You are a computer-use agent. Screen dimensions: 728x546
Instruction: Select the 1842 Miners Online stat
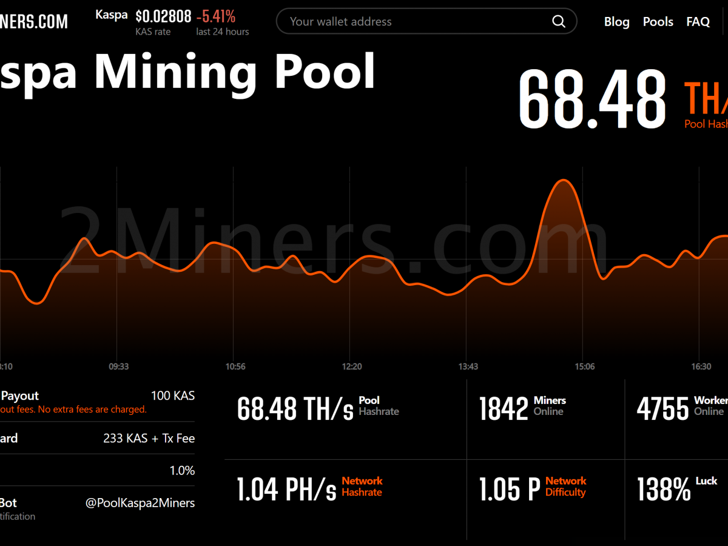click(x=504, y=409)
